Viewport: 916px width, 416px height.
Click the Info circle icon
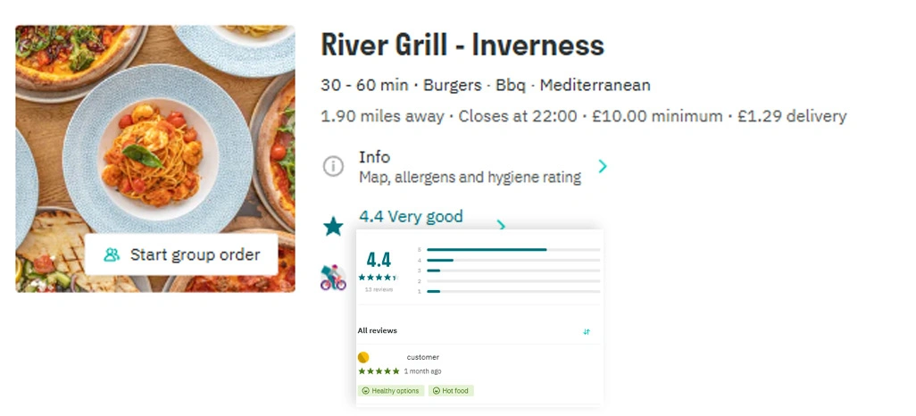click(x=333, y=167)
